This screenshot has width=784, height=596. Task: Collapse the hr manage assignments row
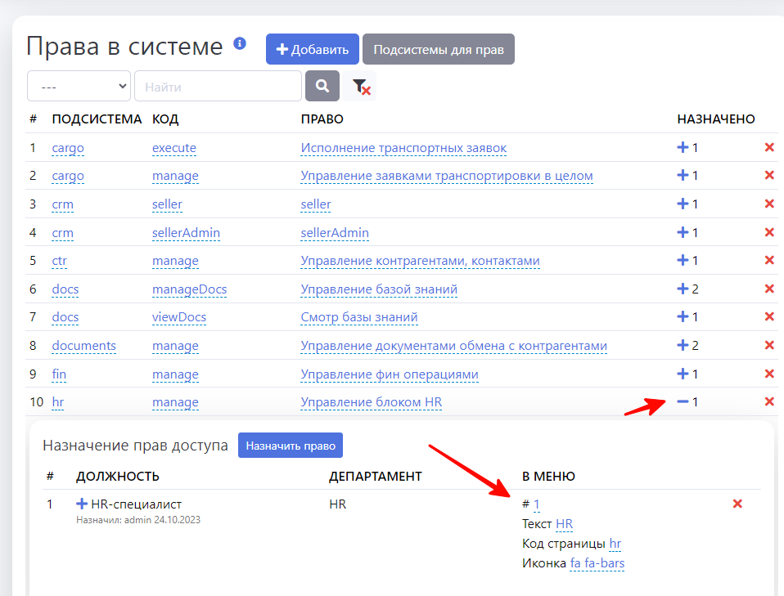(683, 401)
